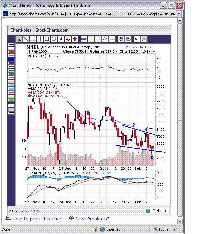Pick the horizontal line tool
This screenshot has width=201, height=234.
pos(32,39)
